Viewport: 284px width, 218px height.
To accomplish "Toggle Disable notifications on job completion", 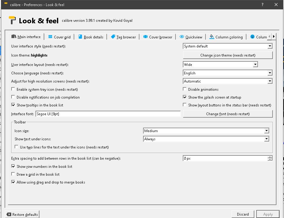I will click(13, 97).
